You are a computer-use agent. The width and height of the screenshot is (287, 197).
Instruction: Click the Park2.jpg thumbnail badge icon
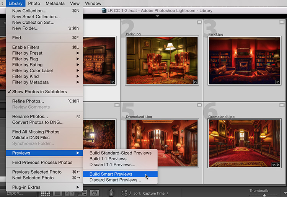(195, 82)
